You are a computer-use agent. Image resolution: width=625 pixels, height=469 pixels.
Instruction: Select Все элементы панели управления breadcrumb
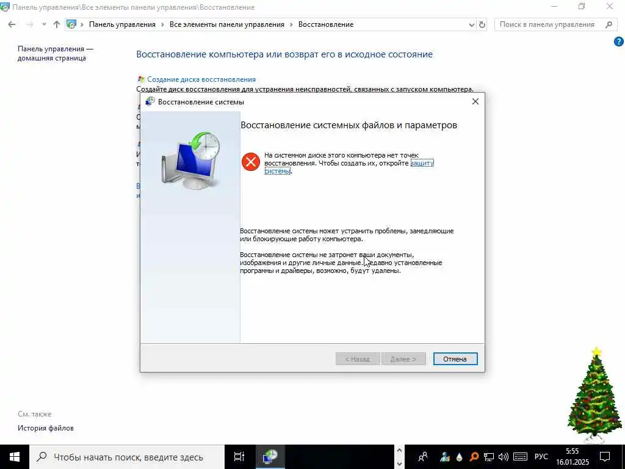click(x=227, y=24)
